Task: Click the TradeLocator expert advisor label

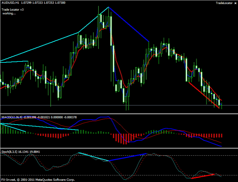Action: coord(224,3)
